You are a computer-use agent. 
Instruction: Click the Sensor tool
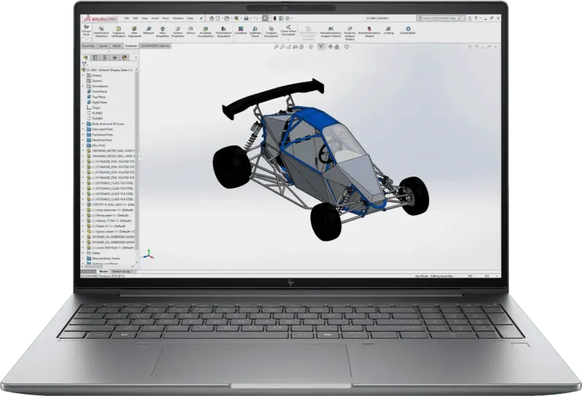191,31
